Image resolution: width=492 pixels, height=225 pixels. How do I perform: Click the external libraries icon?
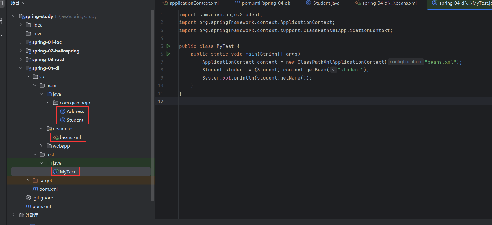coord(22,215)
